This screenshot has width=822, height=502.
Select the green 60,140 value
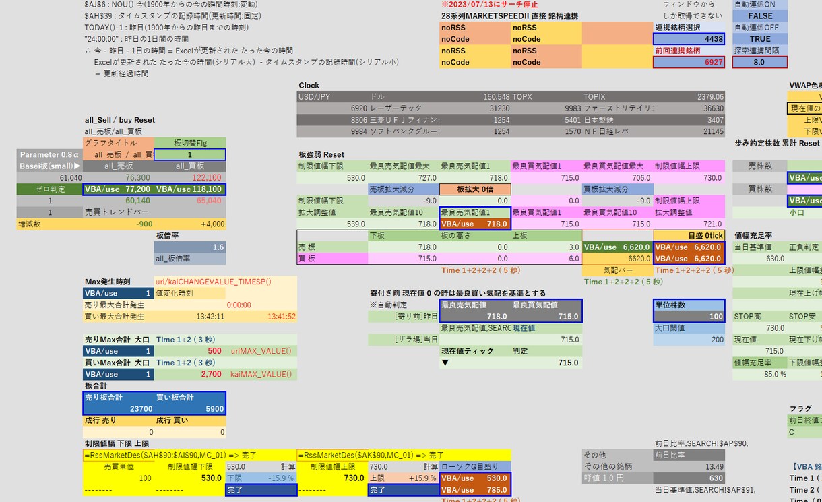(119, 201)
